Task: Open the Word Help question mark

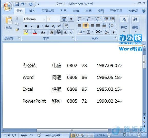Action: 144,11
